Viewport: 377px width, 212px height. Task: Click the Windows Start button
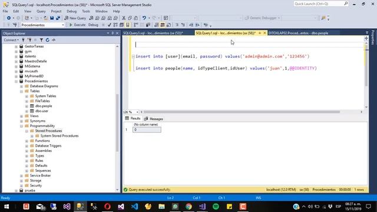6,207
